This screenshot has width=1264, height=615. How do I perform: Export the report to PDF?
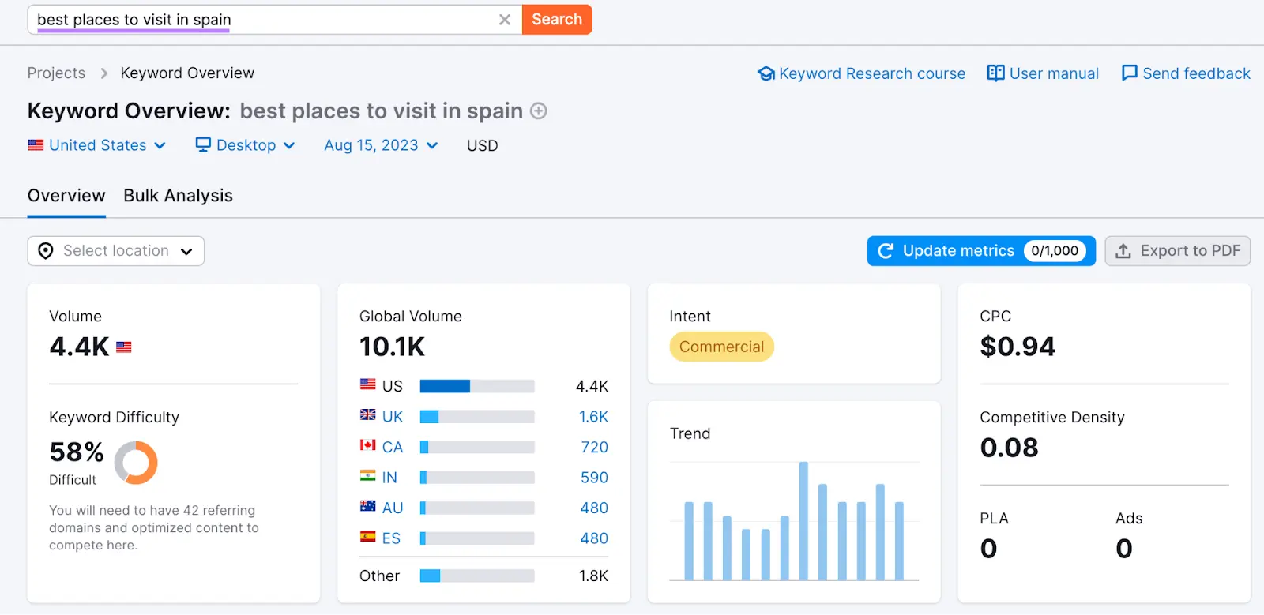coord(1177,251)
